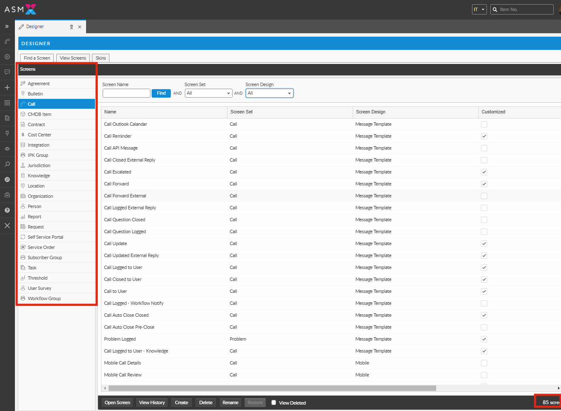Open the chat bubble icon in sidebar
This screenshot has height=411, width=561.
pos(7,72)
